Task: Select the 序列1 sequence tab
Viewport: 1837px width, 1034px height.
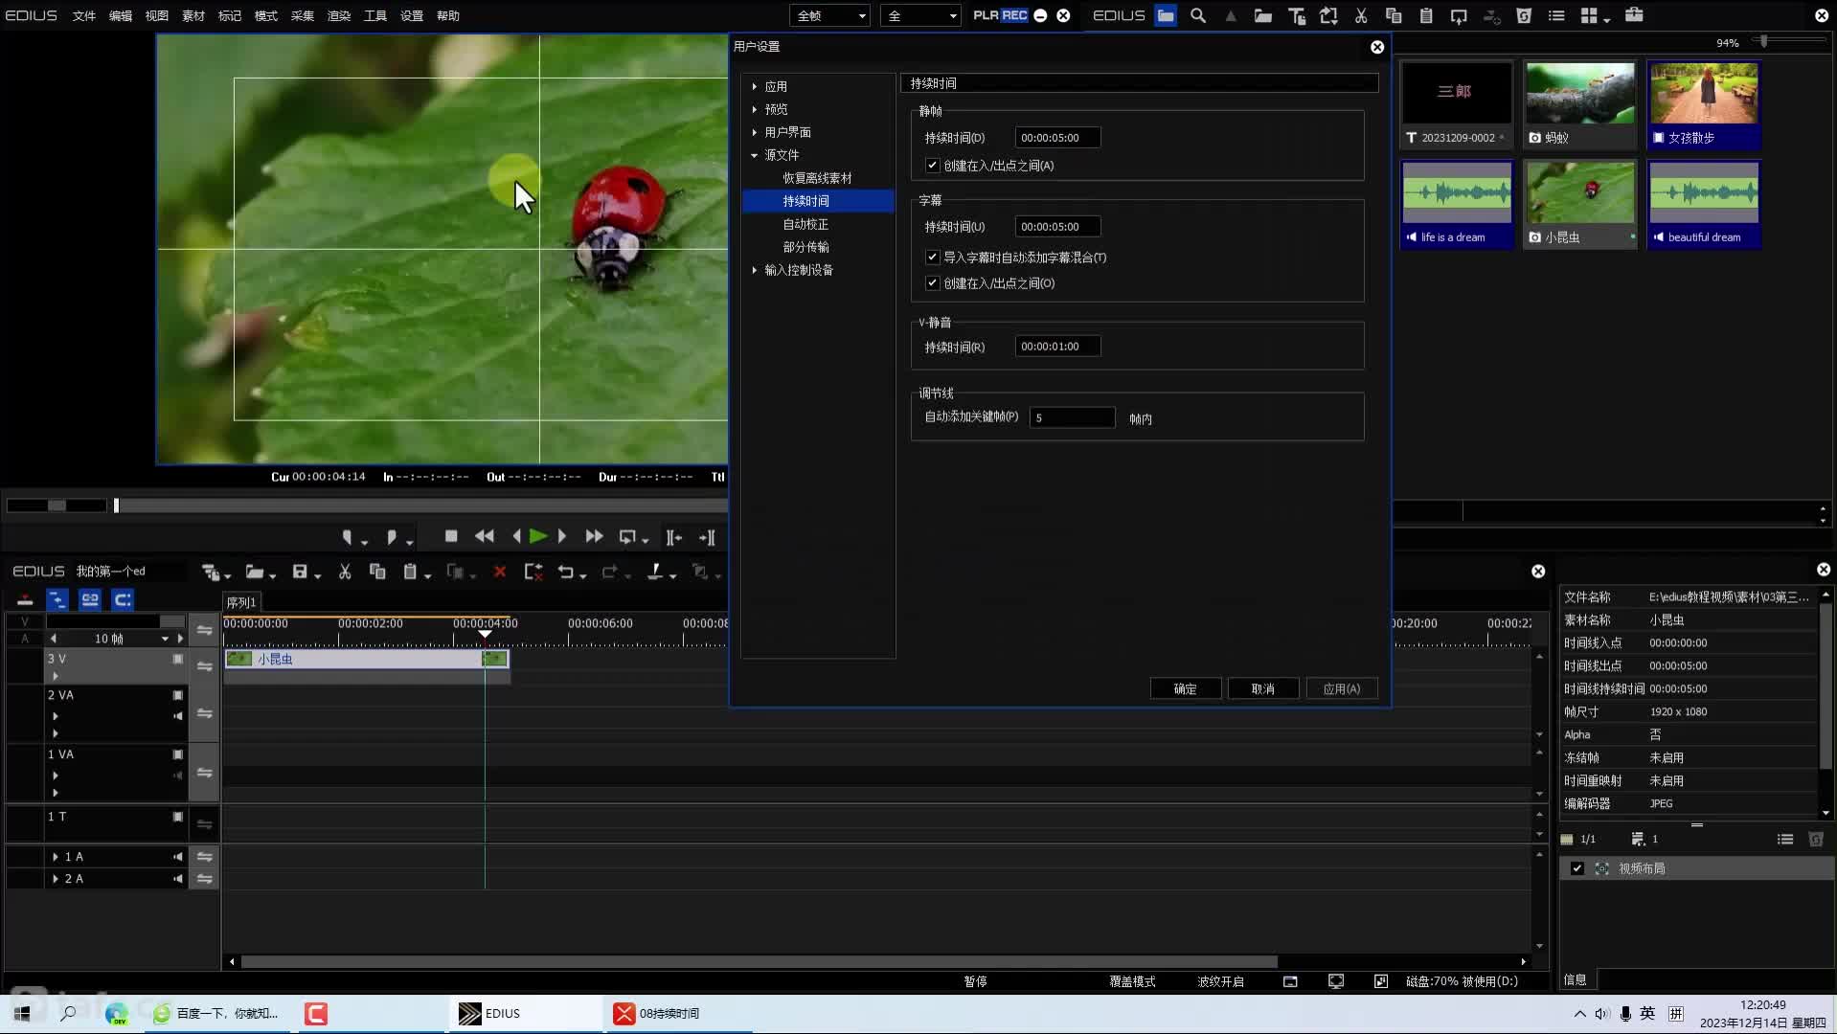Action: [241, 602]
